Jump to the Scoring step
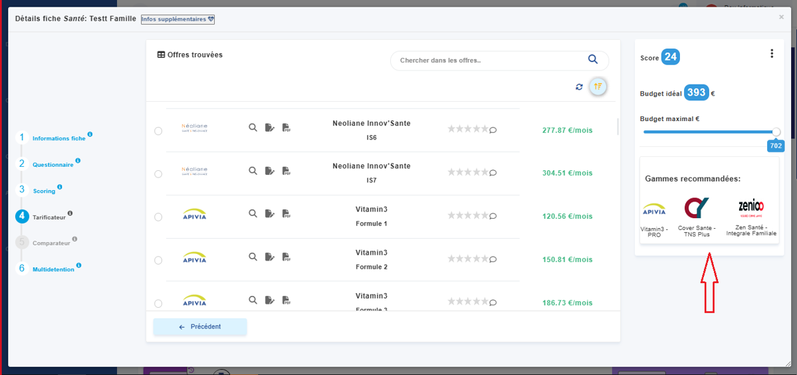The height and width of the screenshot is (375, 797). point(44,191)
